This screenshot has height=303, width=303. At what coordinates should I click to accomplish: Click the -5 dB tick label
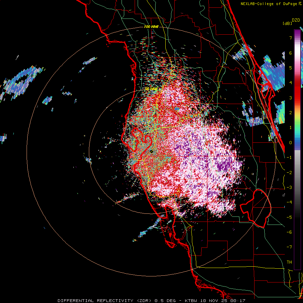[289, 217]
